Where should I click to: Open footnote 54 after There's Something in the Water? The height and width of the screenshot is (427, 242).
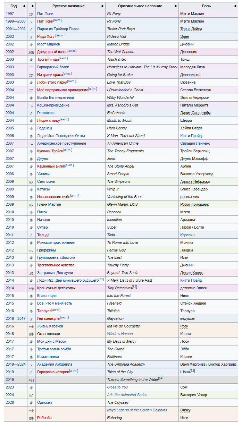(x=161, y=378)
